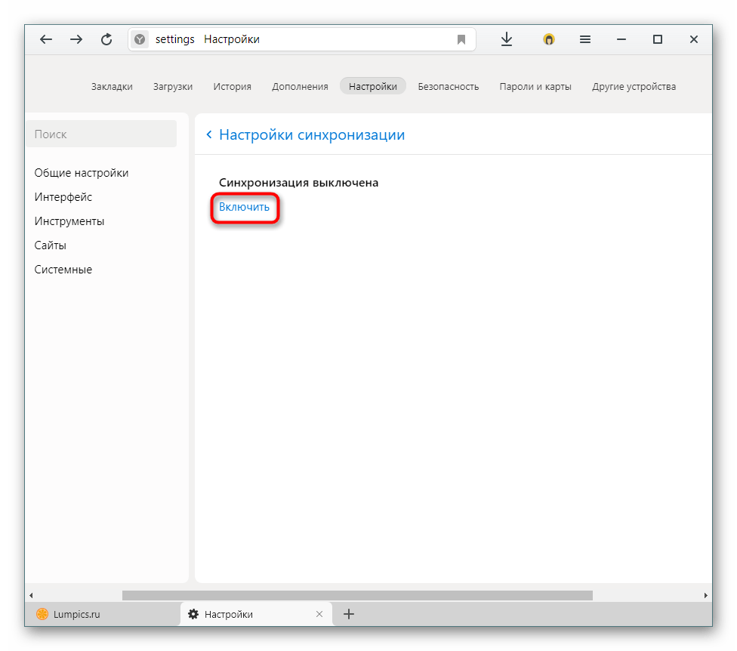This screenshot has width=737, height=651.
Task: Open Пароли и карты tab
Action: 535,87
